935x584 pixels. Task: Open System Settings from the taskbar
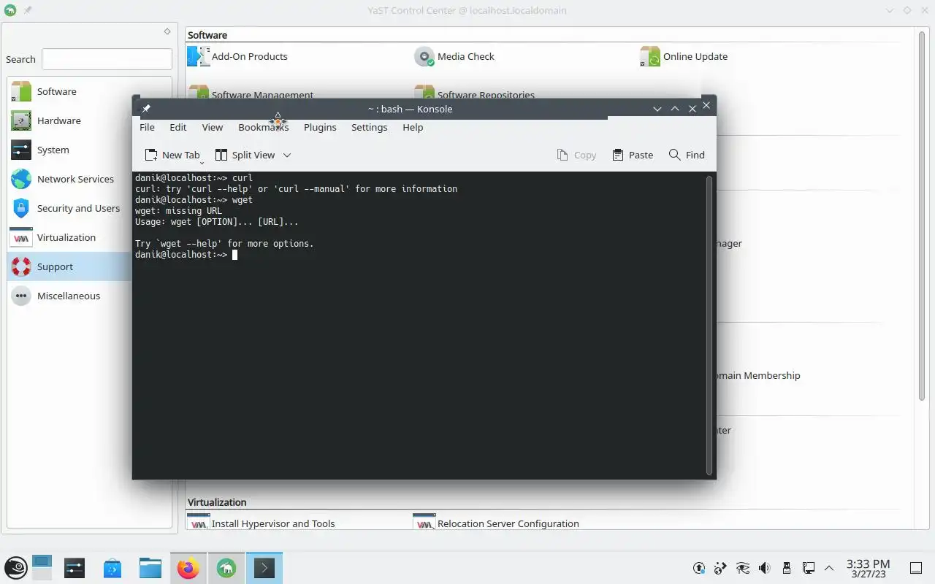coord(75,568)
